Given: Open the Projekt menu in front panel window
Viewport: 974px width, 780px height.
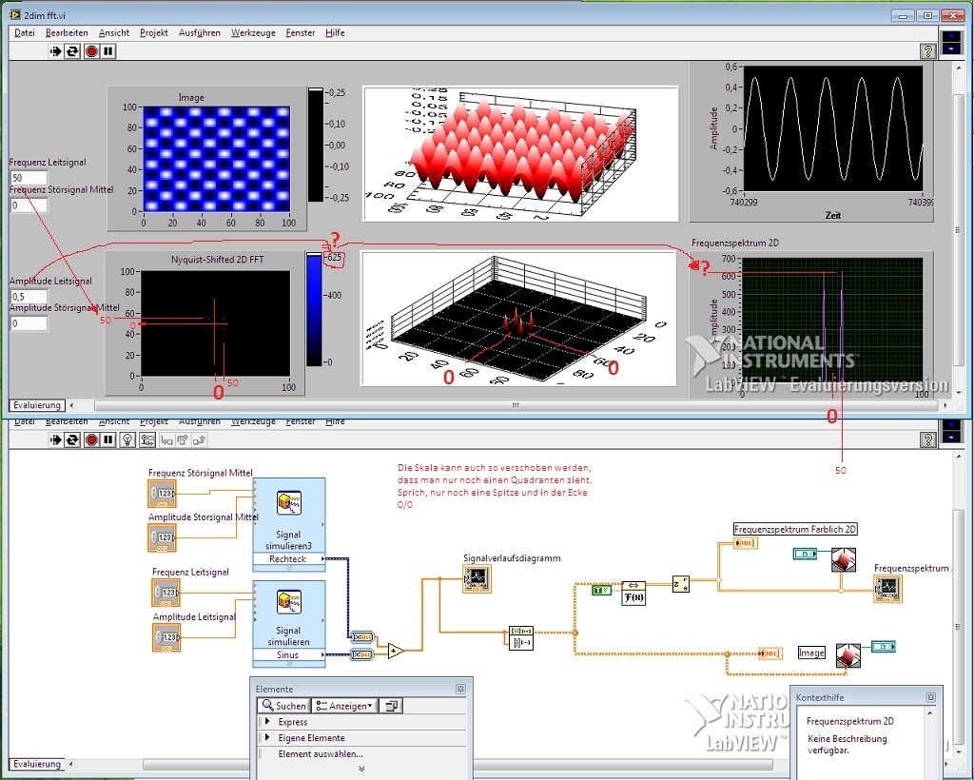Looking at the screenshot, I should coord(153,33).
